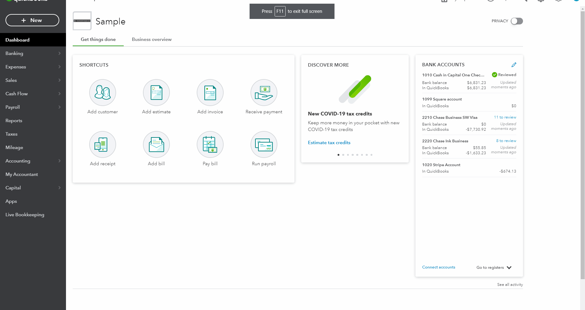The image size is (585, 310).
Task: Click the Add customer shortcut icon
Action: [103, 93]
